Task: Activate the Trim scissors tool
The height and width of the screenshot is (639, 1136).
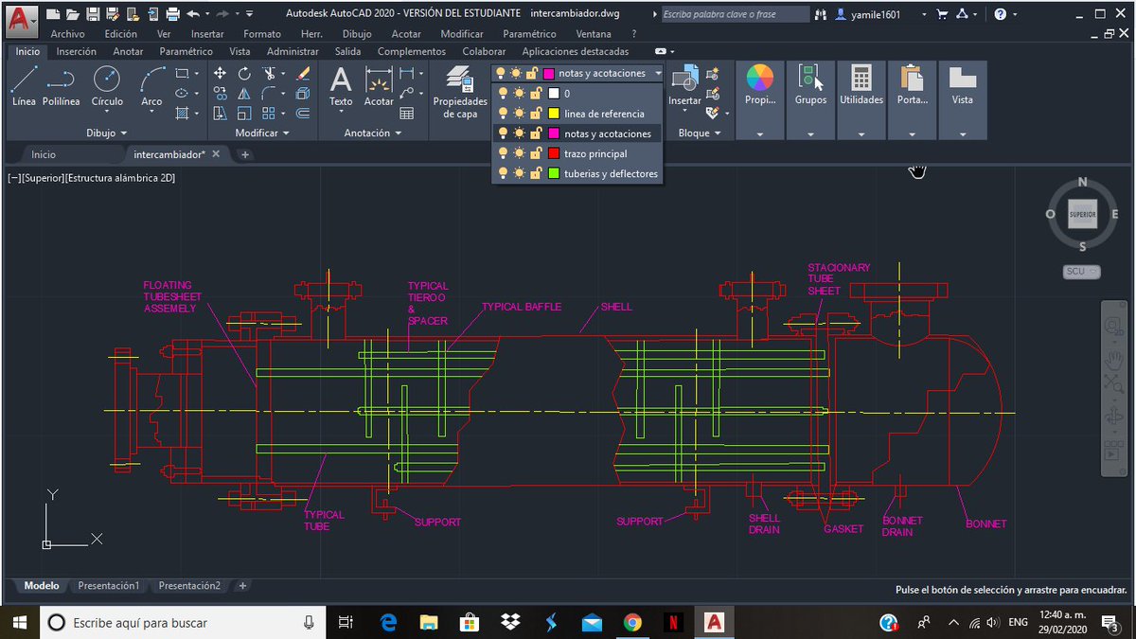Action: point(270,73)
